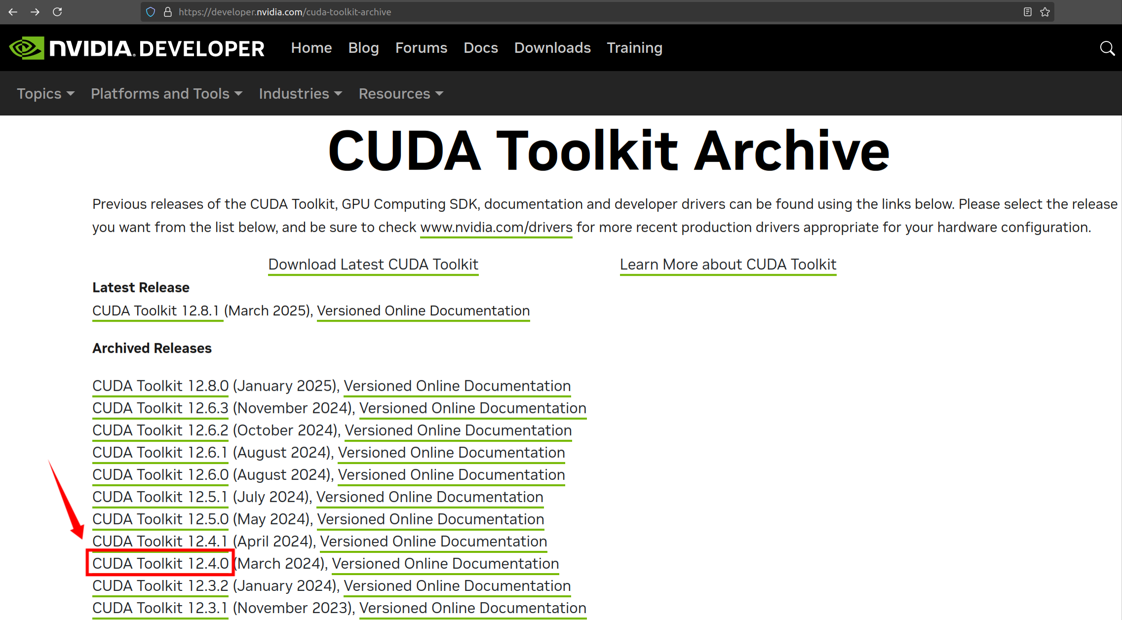Open CUDA Toolkit 12.4.1 link
The width and height of the screenshot is (1122, 620).
(160, 541)
